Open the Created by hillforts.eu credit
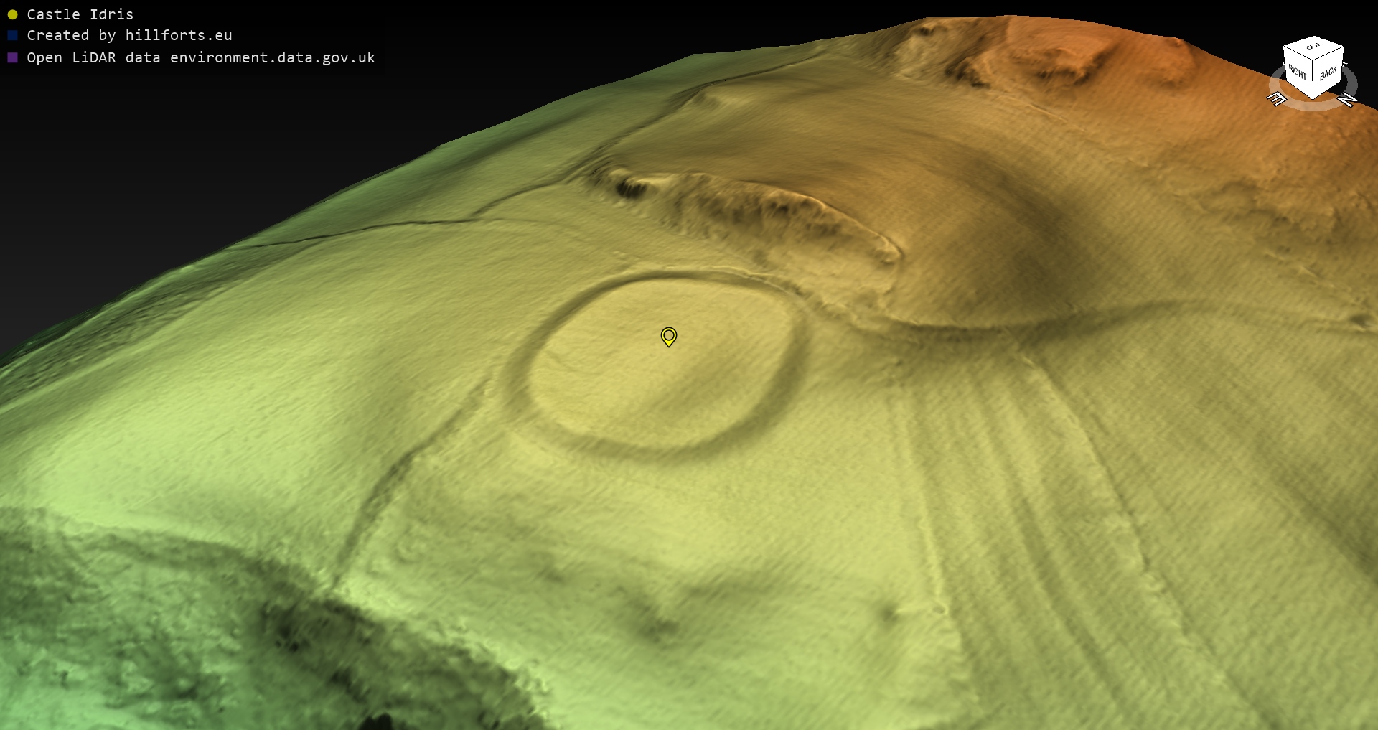 pos(129,35)
